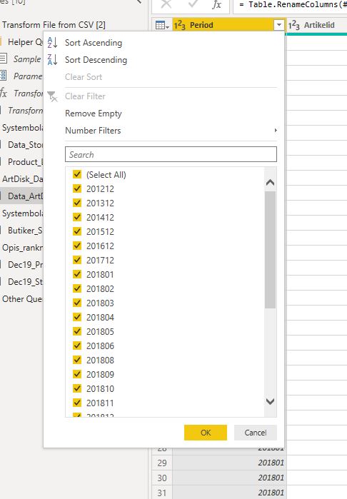Uncheck value 201801
Screen dimensions: 347x499
click(x=77, y=274)
